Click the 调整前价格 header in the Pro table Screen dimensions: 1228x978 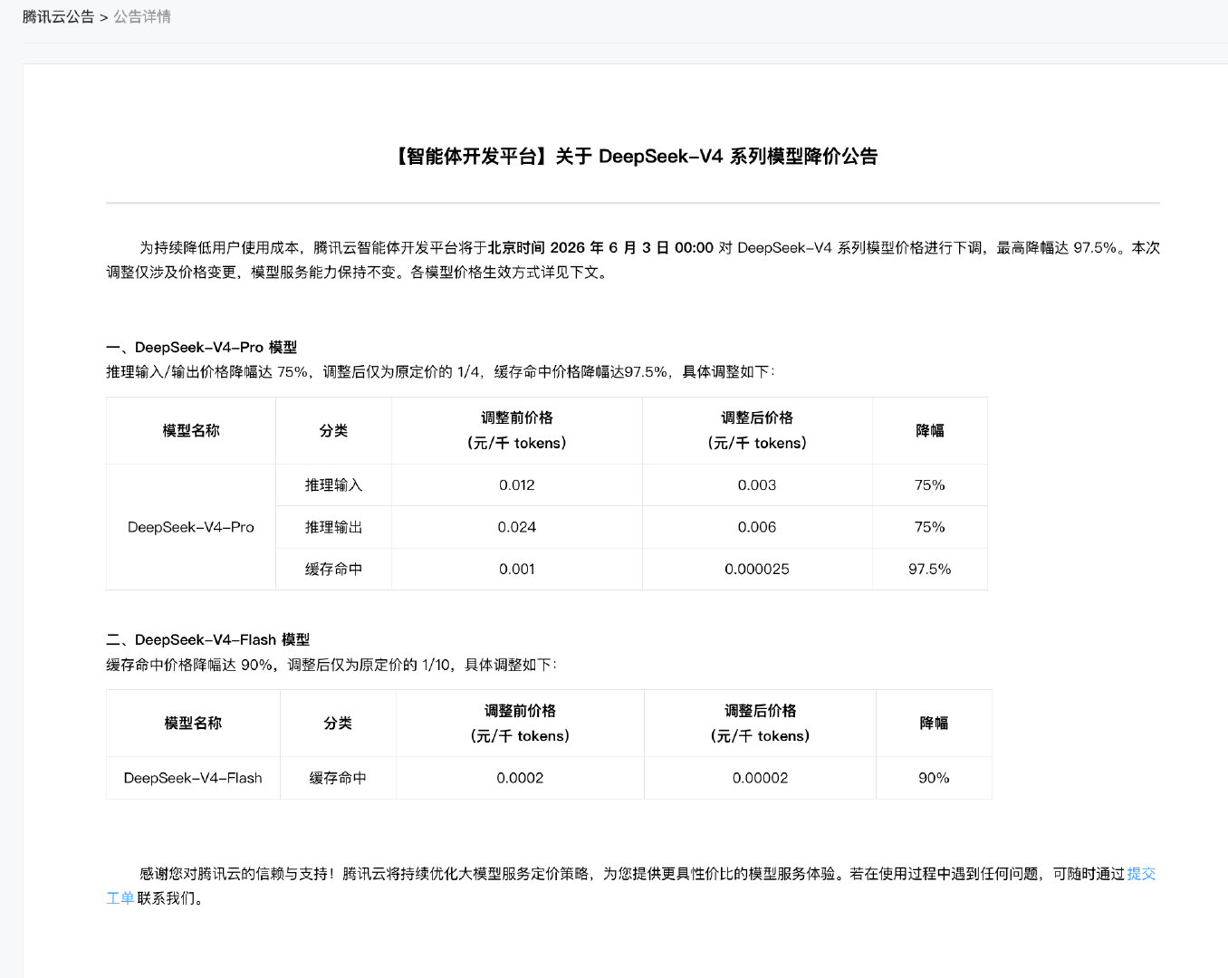(517, 431)
